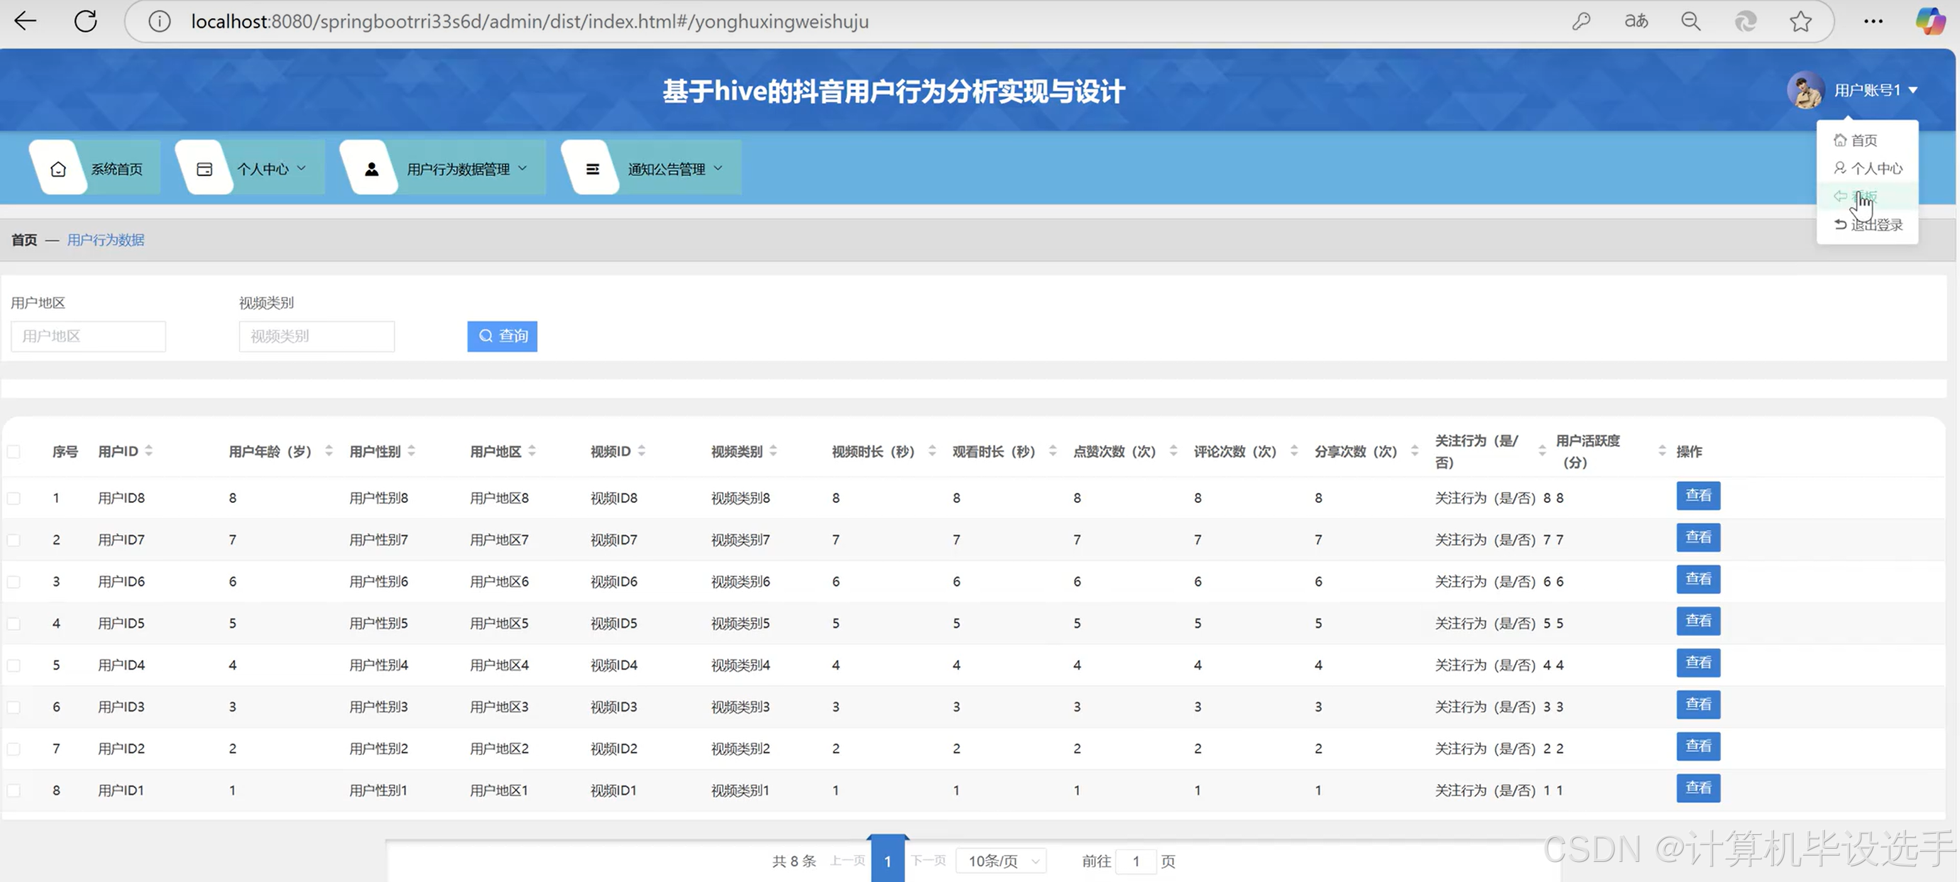Open the 系统首页 navigation item
1960x882 pixels.
tap(95, 168)
